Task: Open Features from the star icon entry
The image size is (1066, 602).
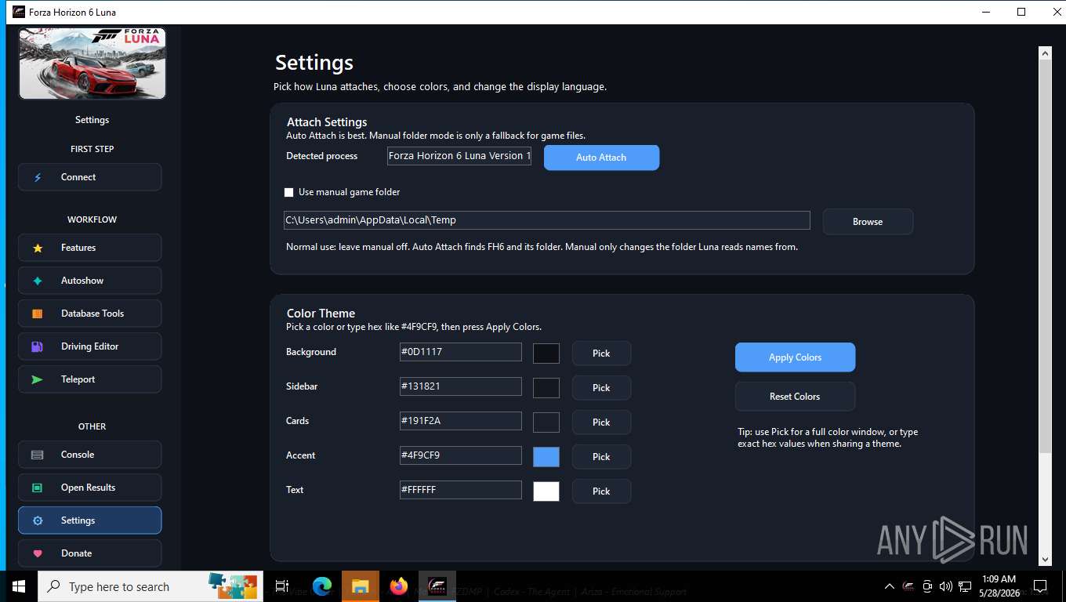Action: (x=90, y=248)
